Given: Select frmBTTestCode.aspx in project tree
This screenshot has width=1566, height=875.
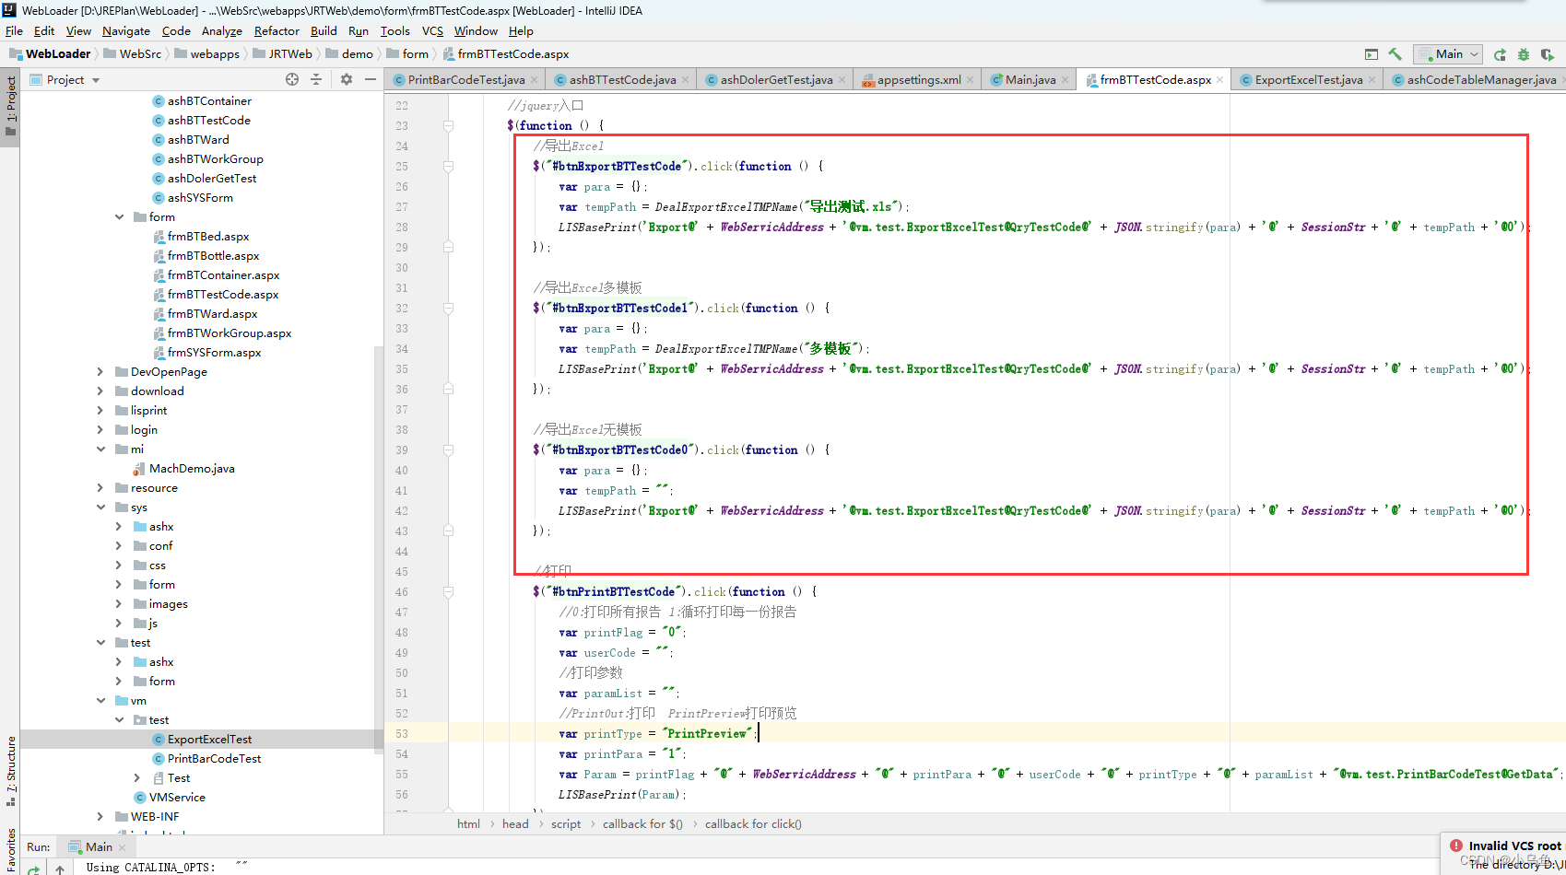Looking at the screenshot, I should pyautogui.click(x=222, y=295).
